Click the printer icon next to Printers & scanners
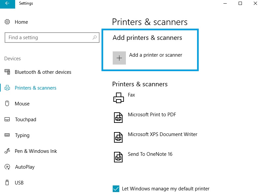 click(x=7, y=88)
